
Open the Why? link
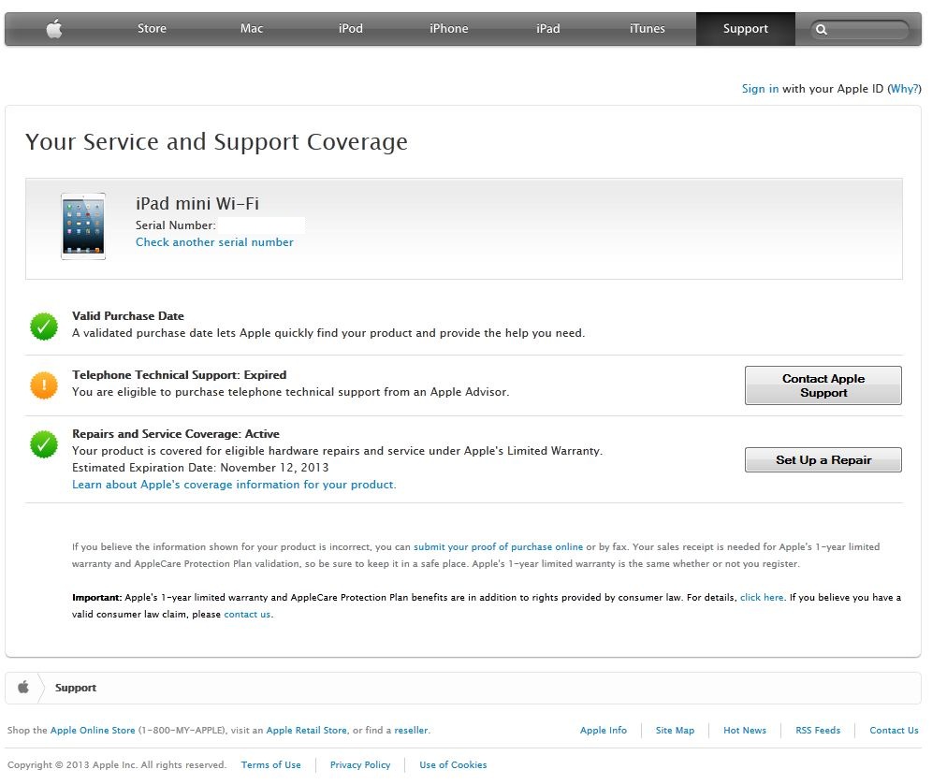[904, 89]
